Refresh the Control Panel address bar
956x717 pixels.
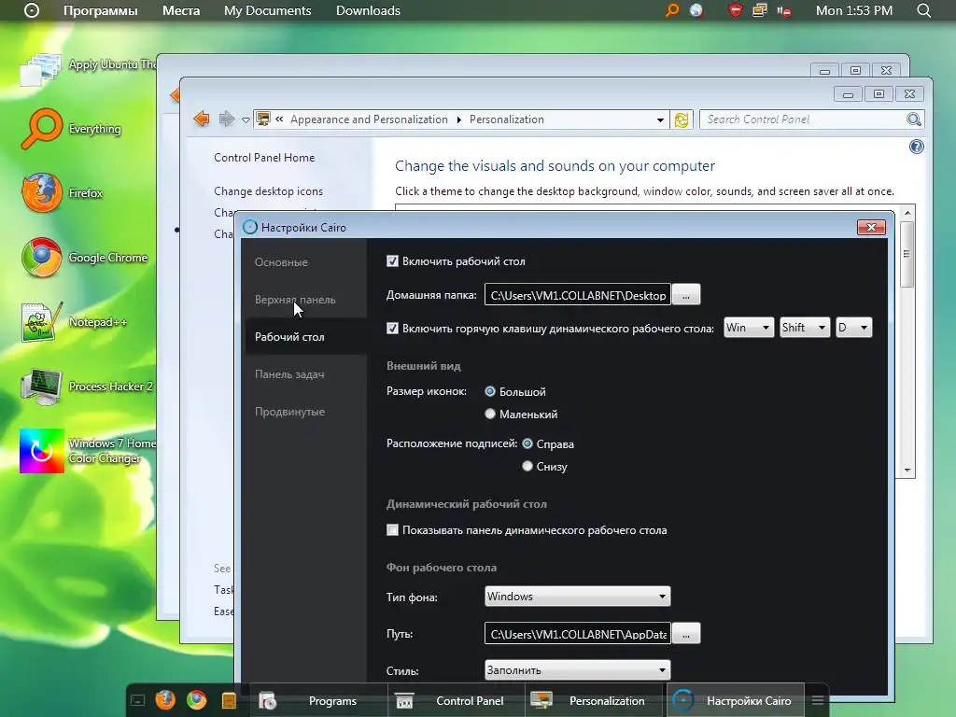point(682,119)
